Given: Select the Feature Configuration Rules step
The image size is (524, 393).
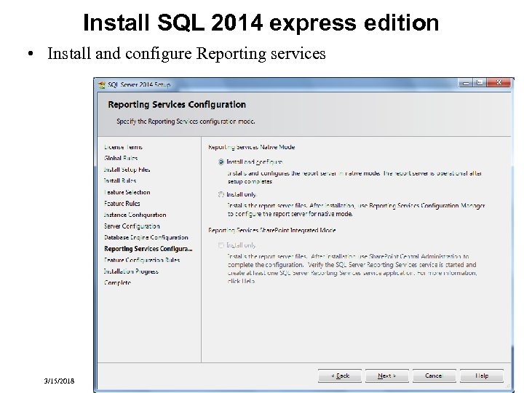Looking at the screenshot, I should coord(142,260).
